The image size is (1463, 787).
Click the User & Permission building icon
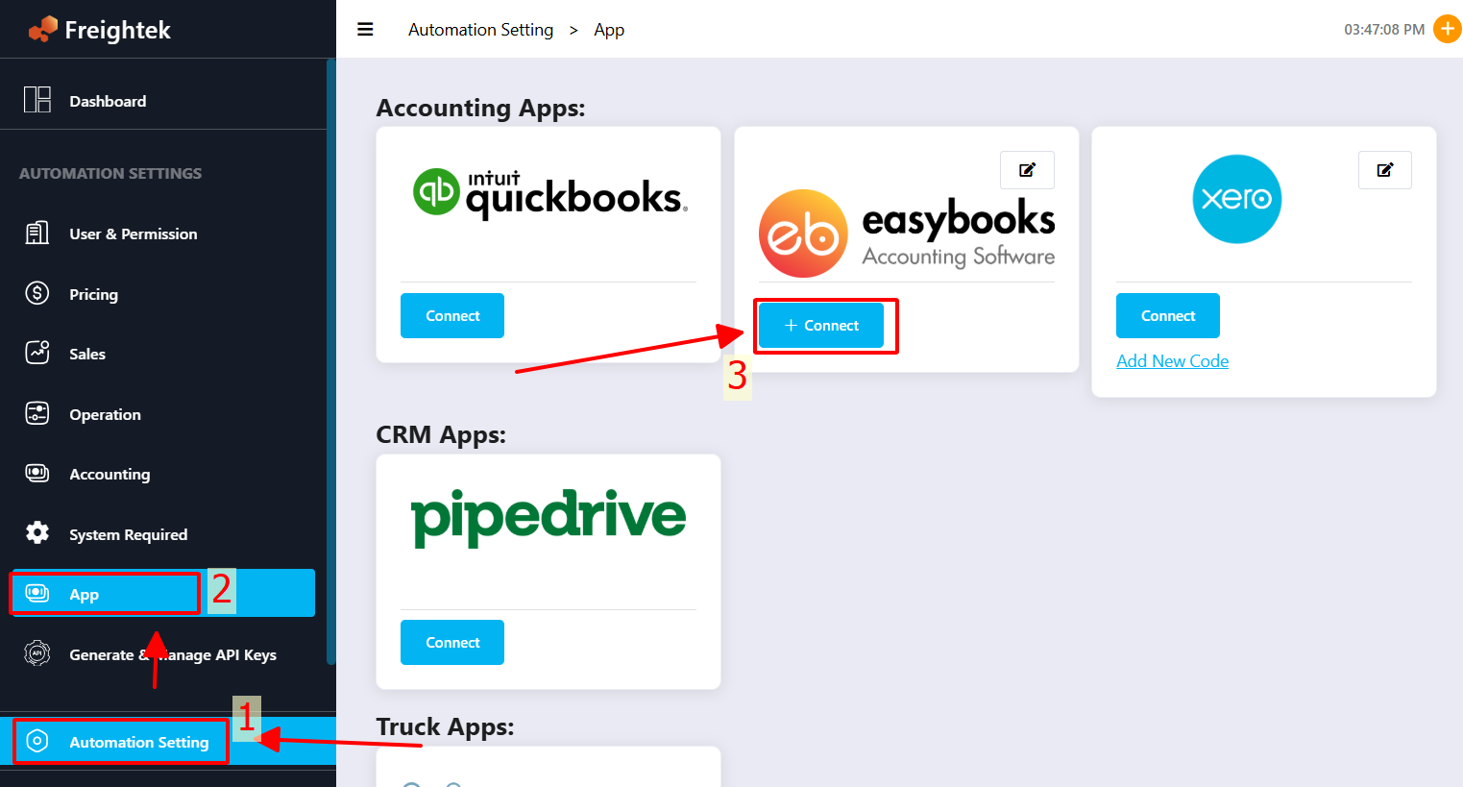point(37,233)
